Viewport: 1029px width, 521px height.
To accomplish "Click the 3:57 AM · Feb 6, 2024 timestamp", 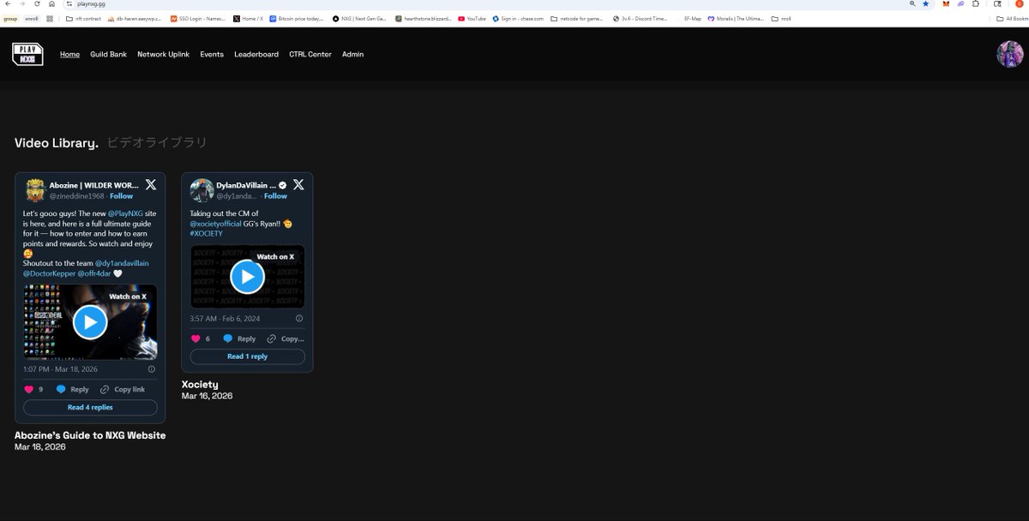I will tap(226, 318).
